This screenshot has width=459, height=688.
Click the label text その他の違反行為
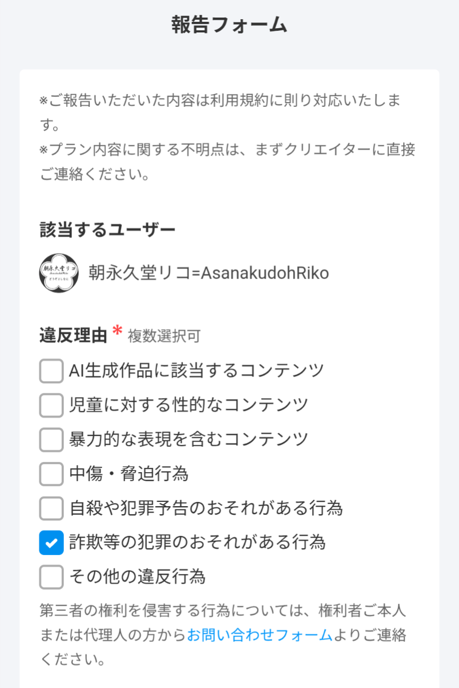click(137, 577)
